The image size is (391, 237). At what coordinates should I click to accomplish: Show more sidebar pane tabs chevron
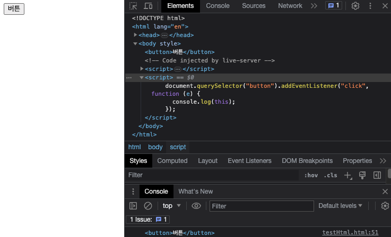coord(383,161)
